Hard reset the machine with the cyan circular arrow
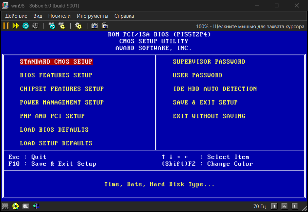308x212 pixels. point(25,26)
